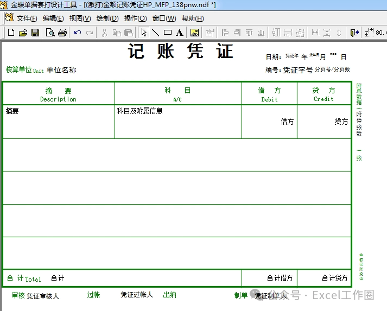Click the exit door icon in toolbar

pos(354,33)
